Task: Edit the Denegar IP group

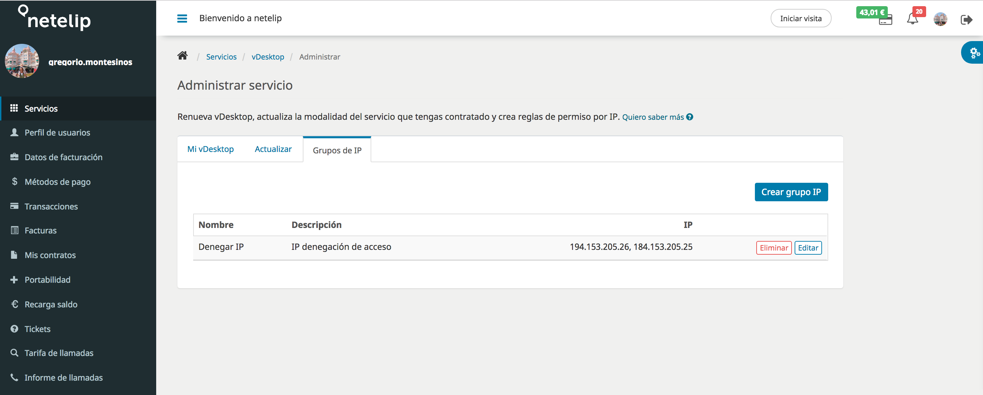Action: click(x=808, y=248)
